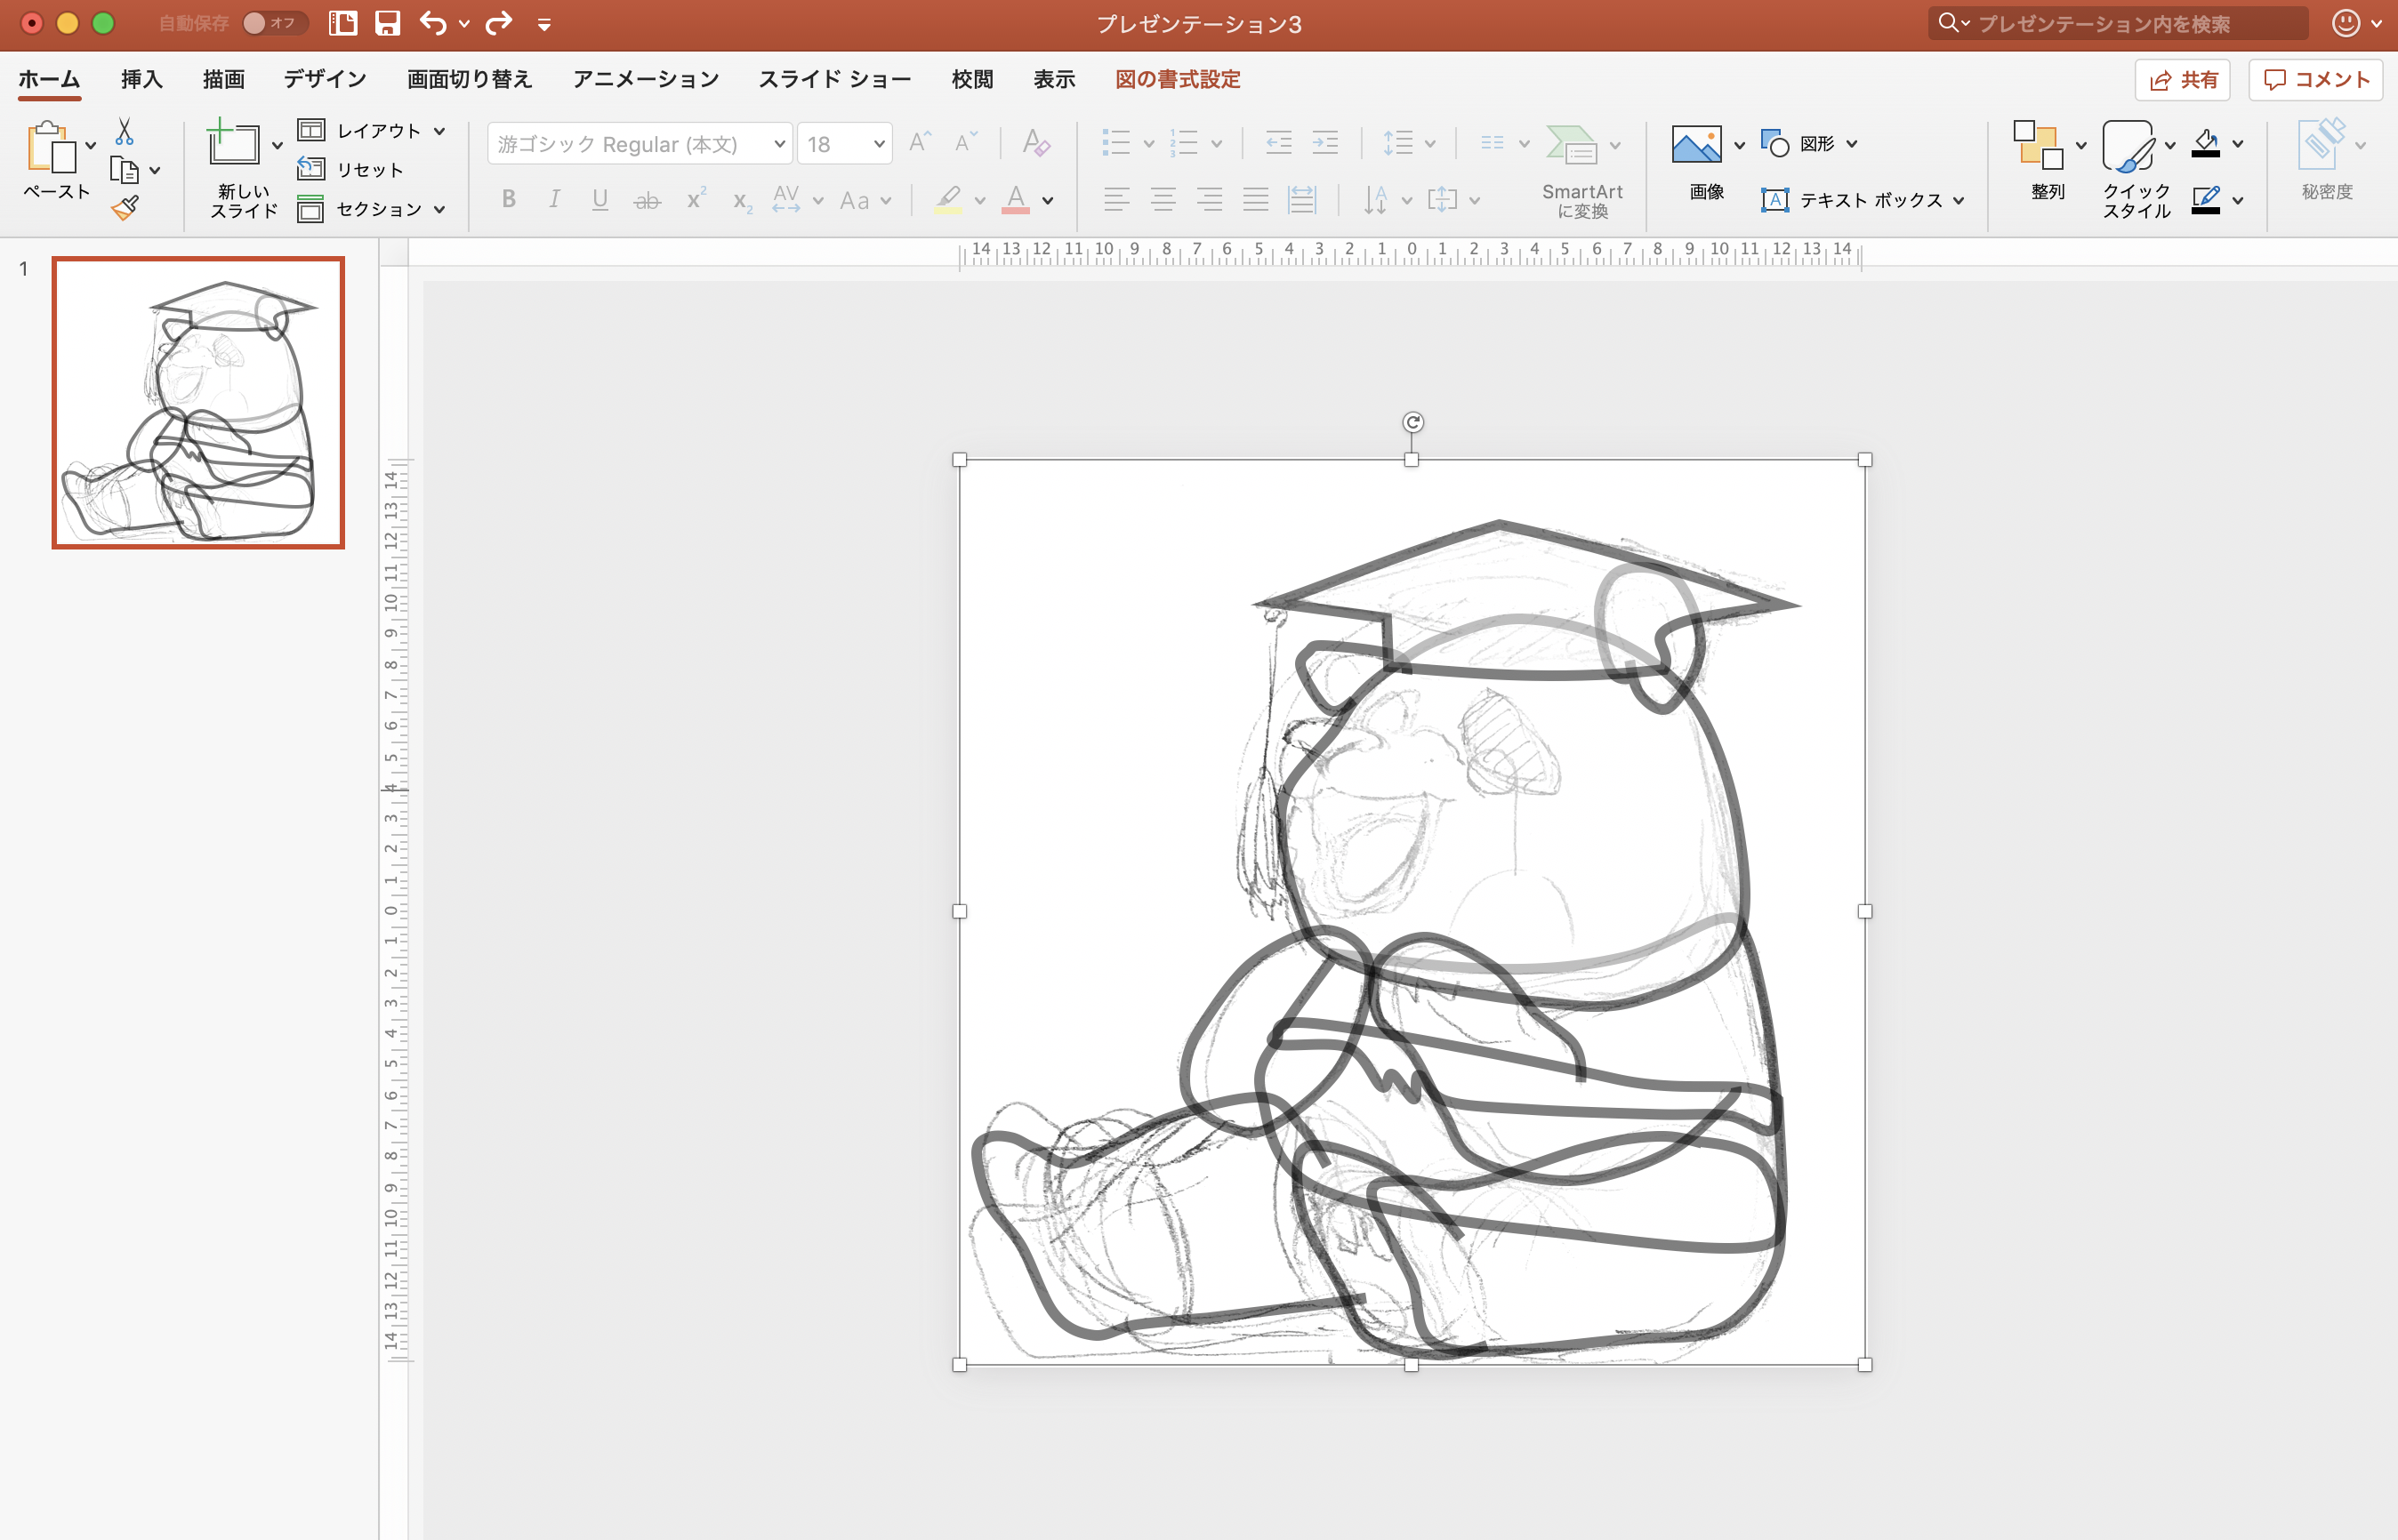Toggle Bold formatting
2398x1540 pixels.
point(509,200)
